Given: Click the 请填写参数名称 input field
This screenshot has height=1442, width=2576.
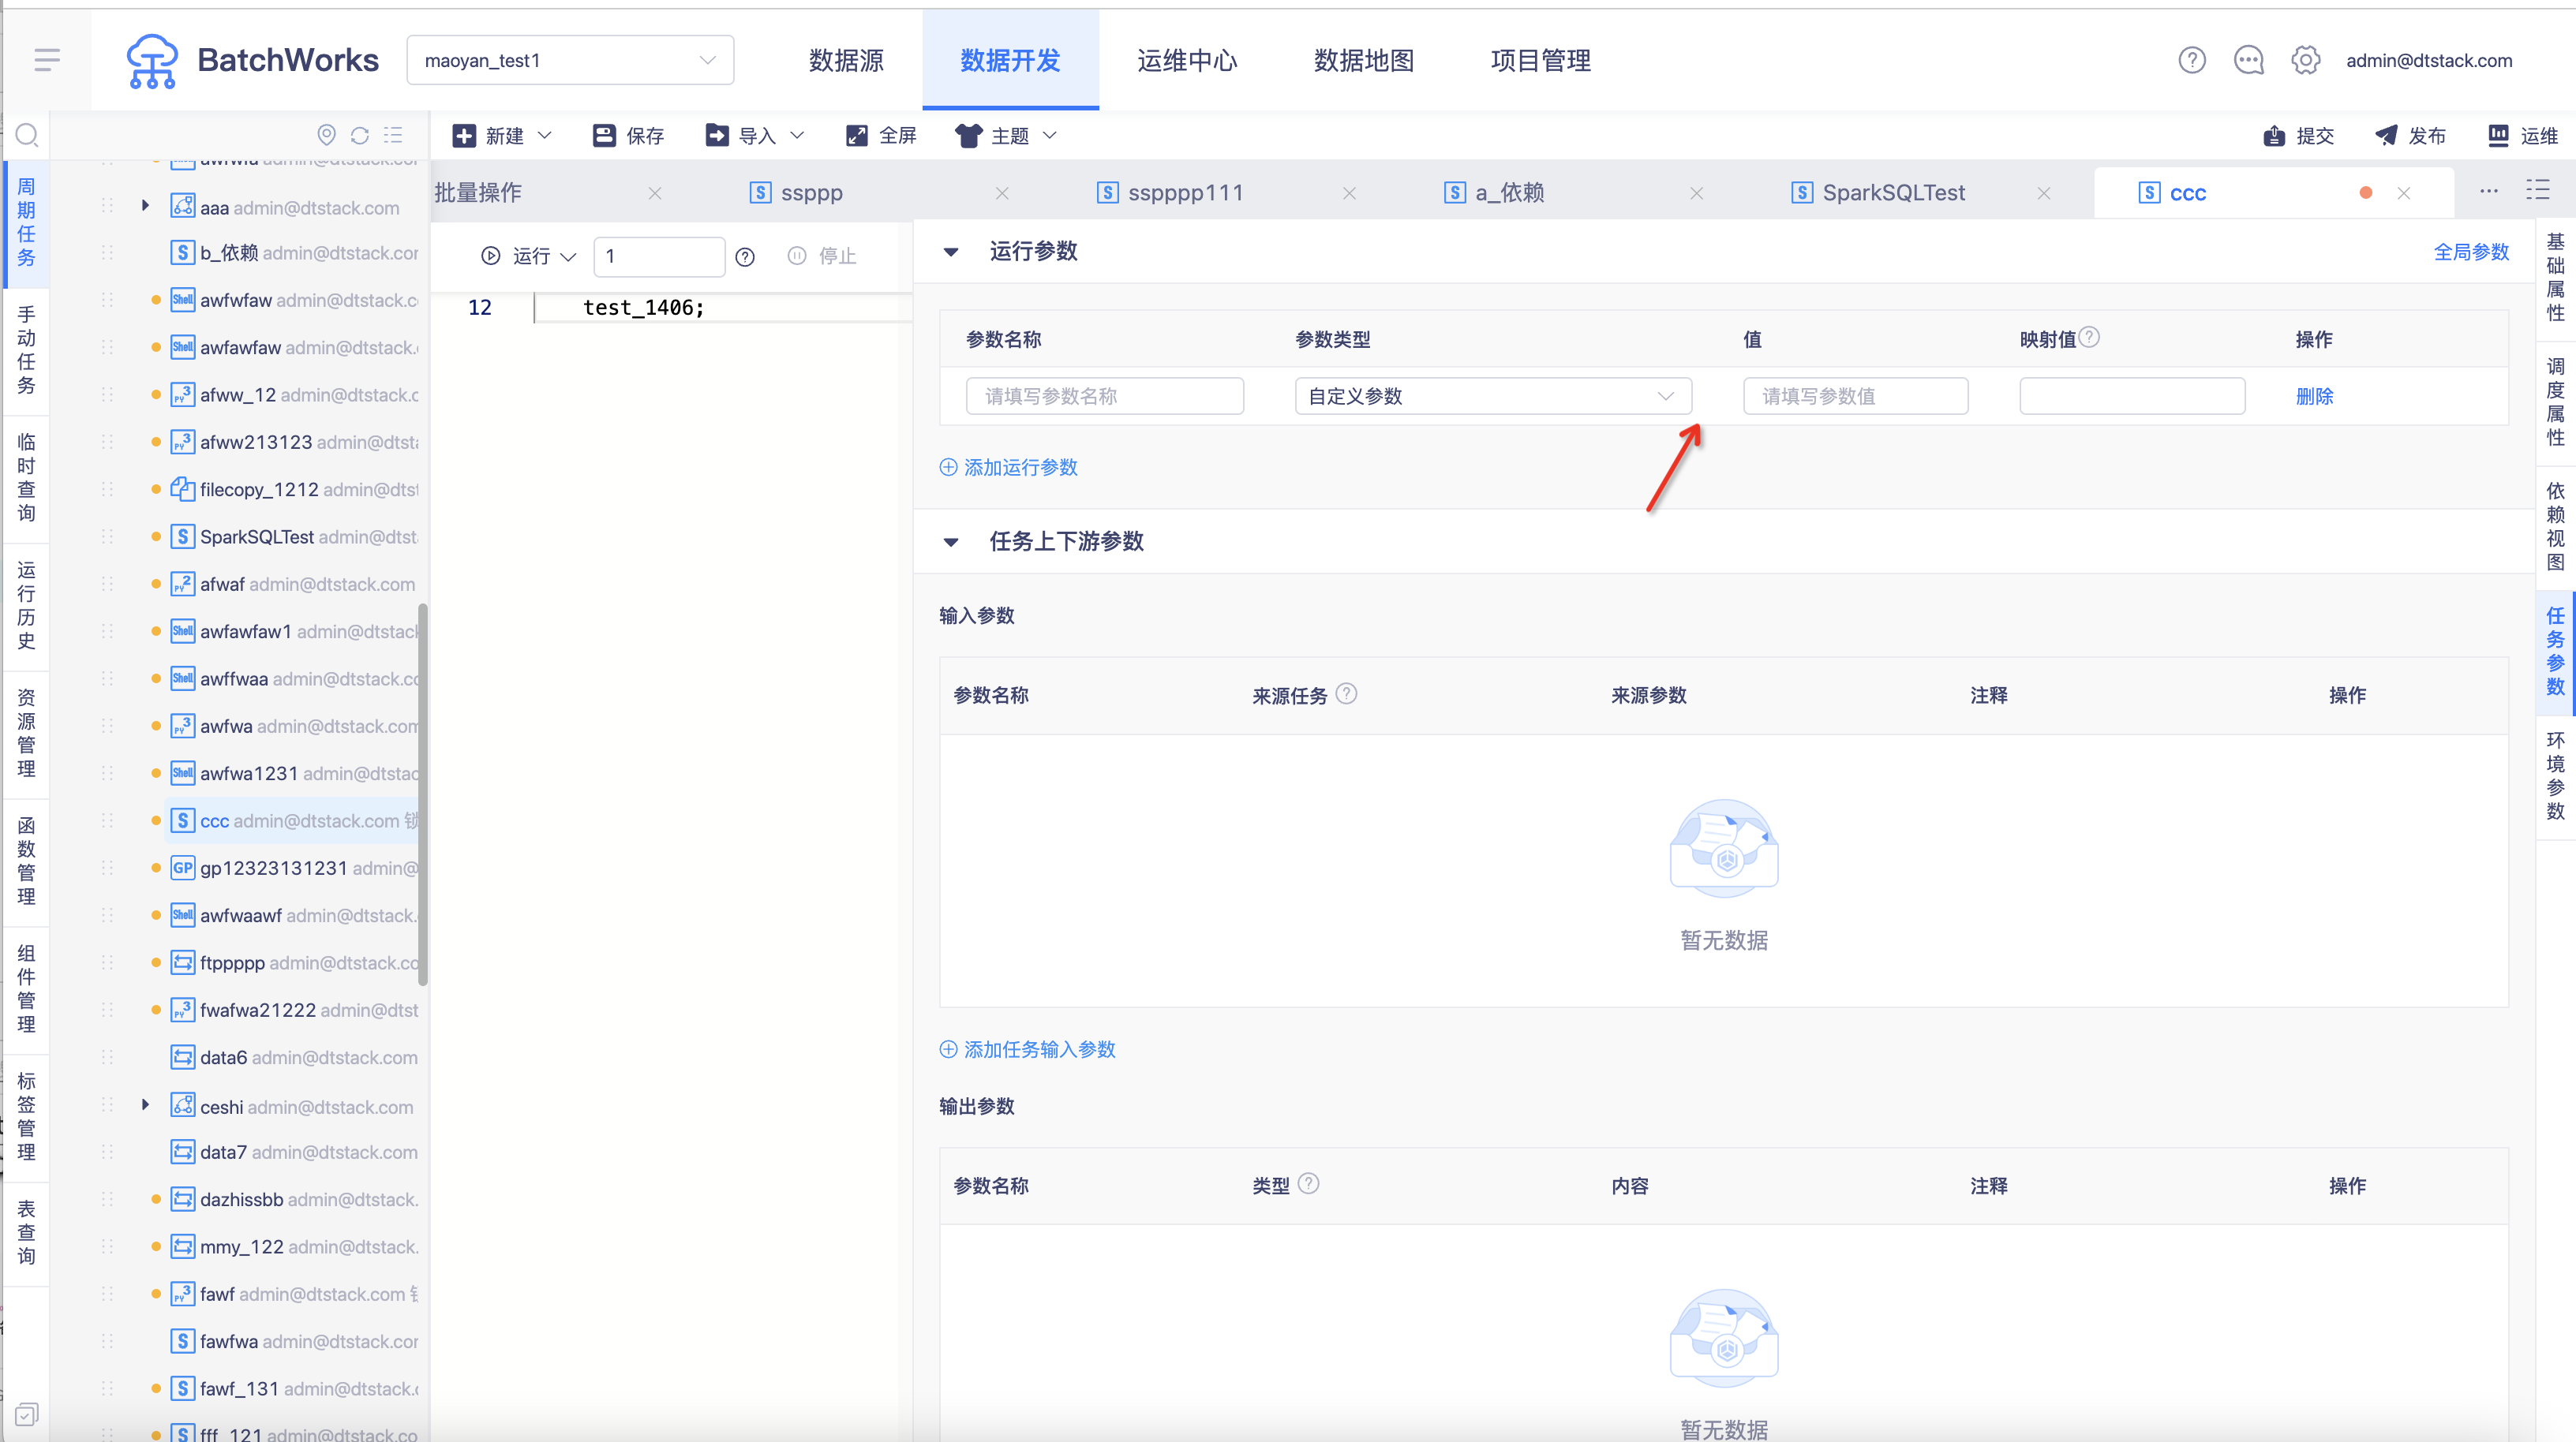Looking at the screenshot, I should click(1105, 396).
